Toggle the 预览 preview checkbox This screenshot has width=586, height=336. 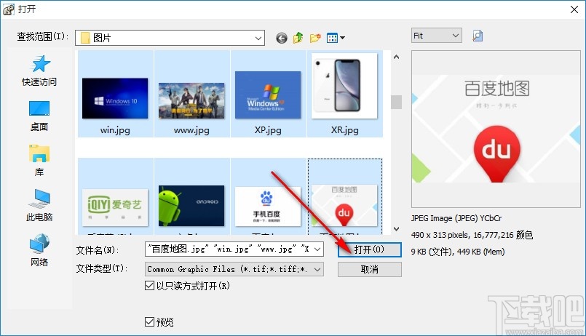click(x=149, y=321)
